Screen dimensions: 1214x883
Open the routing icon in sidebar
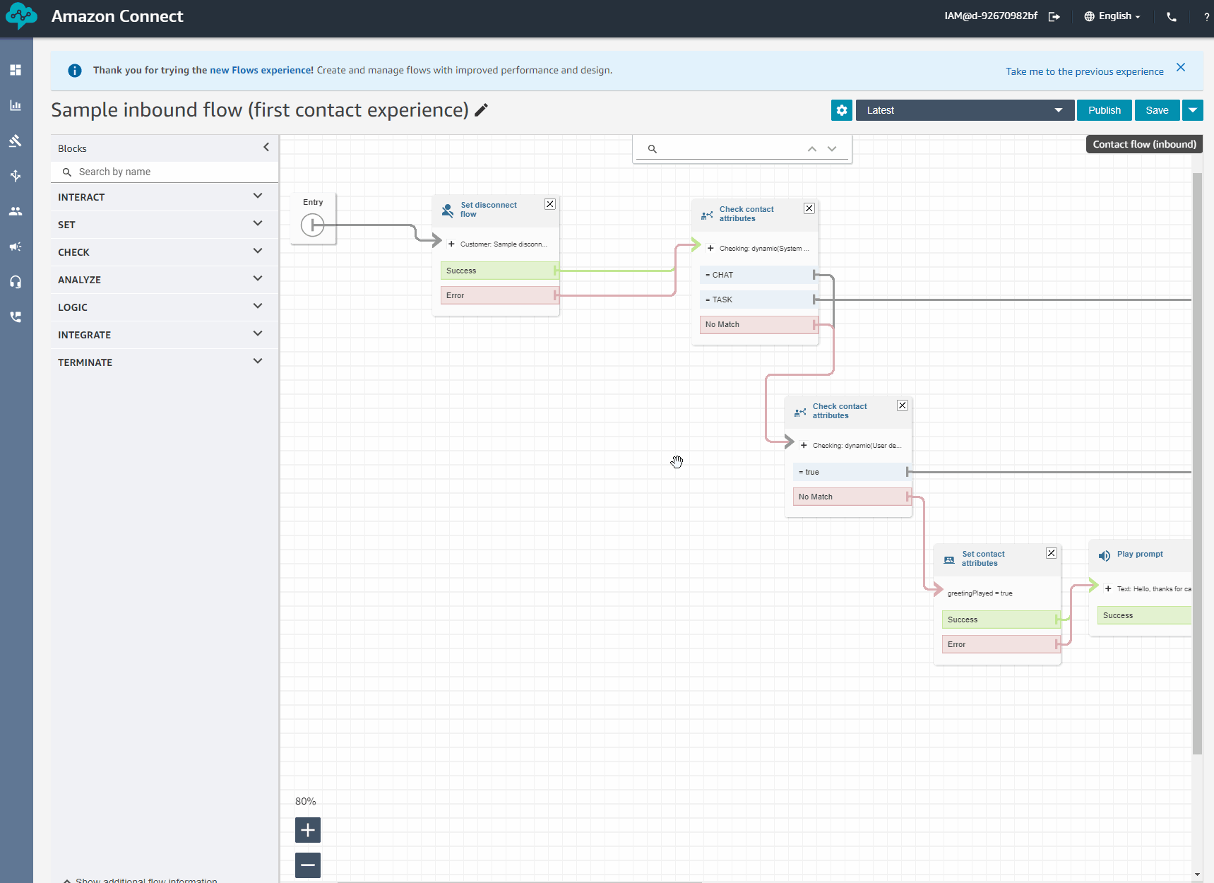pyautogui.click(x=16, y=176)
